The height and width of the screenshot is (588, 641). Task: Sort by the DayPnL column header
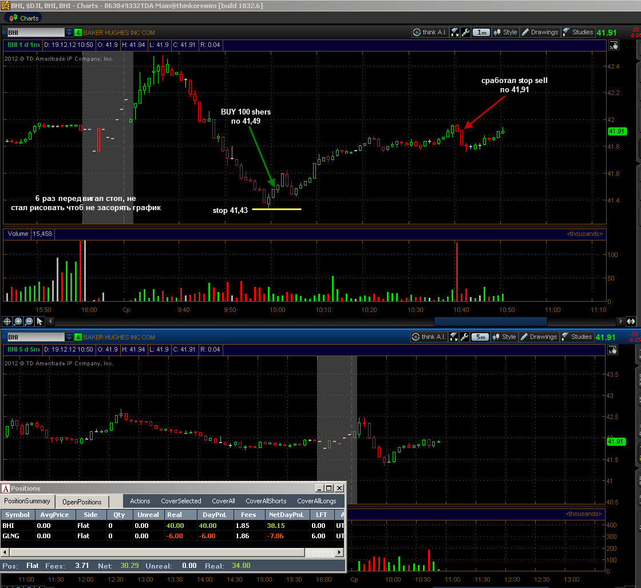point(214,514)
